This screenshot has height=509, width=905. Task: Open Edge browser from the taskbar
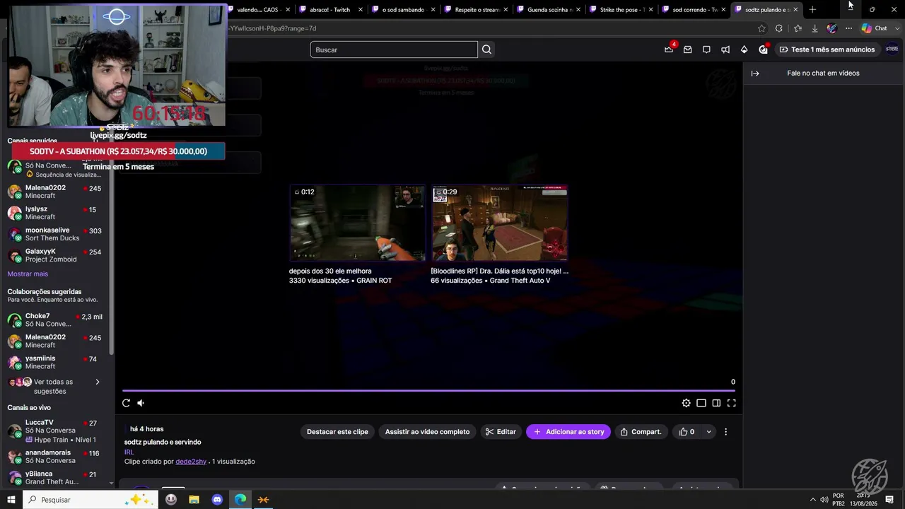tap(240, 500)
